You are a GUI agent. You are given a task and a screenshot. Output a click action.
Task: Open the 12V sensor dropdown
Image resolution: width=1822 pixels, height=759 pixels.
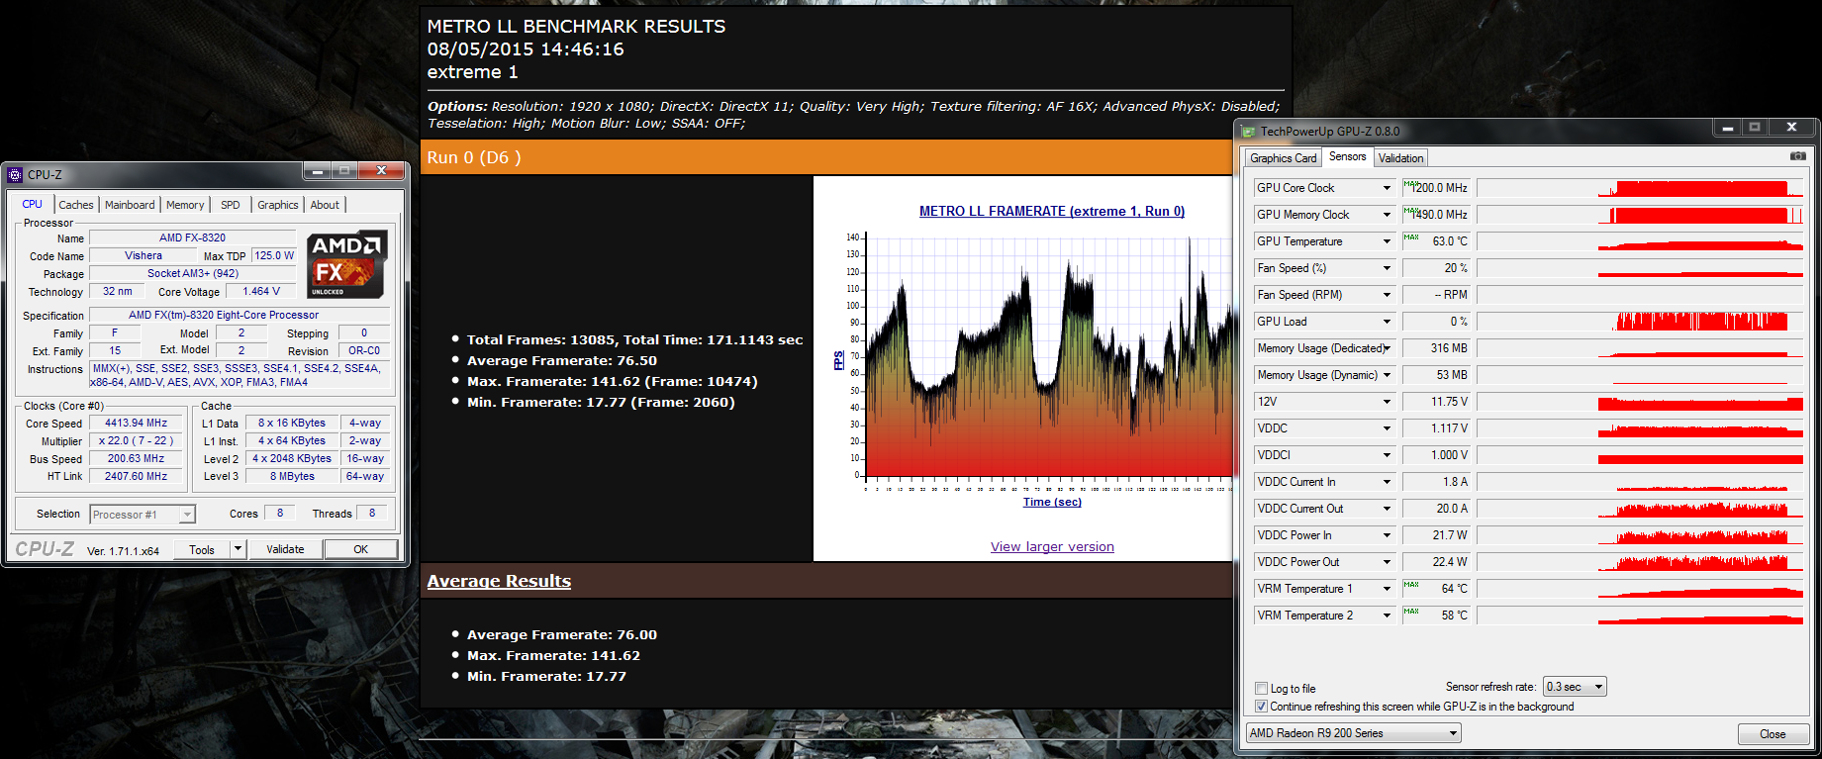pyautogui.click(x=1387, y=402)
